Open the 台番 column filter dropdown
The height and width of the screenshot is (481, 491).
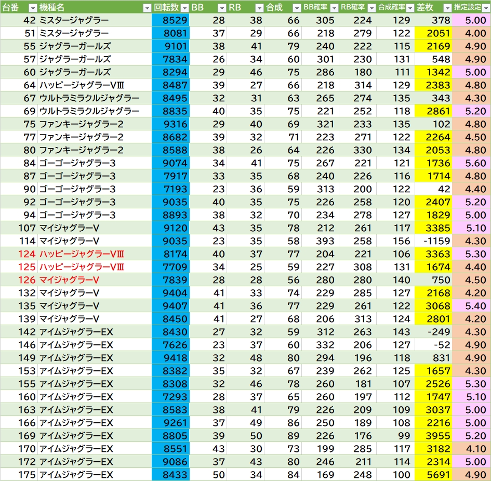[33, 8]
